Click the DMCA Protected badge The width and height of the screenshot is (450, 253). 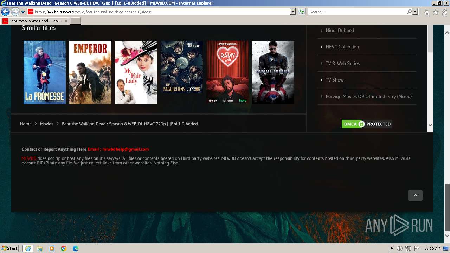(367, 124)
